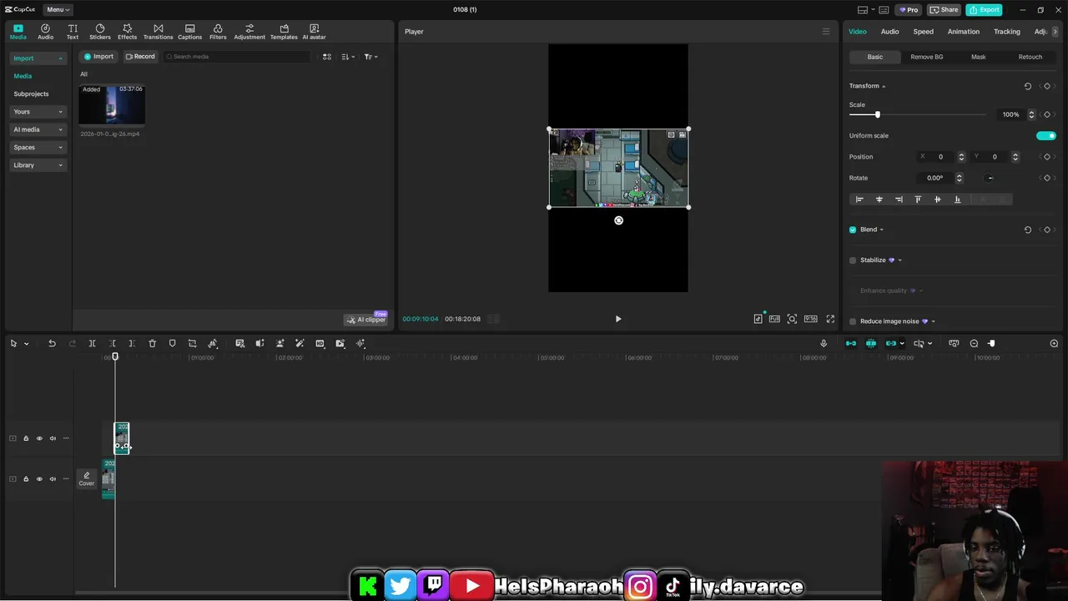Click the Search media input field
Image resolution: width=1068 pixels, height=601 pixels.
(237, 57)
